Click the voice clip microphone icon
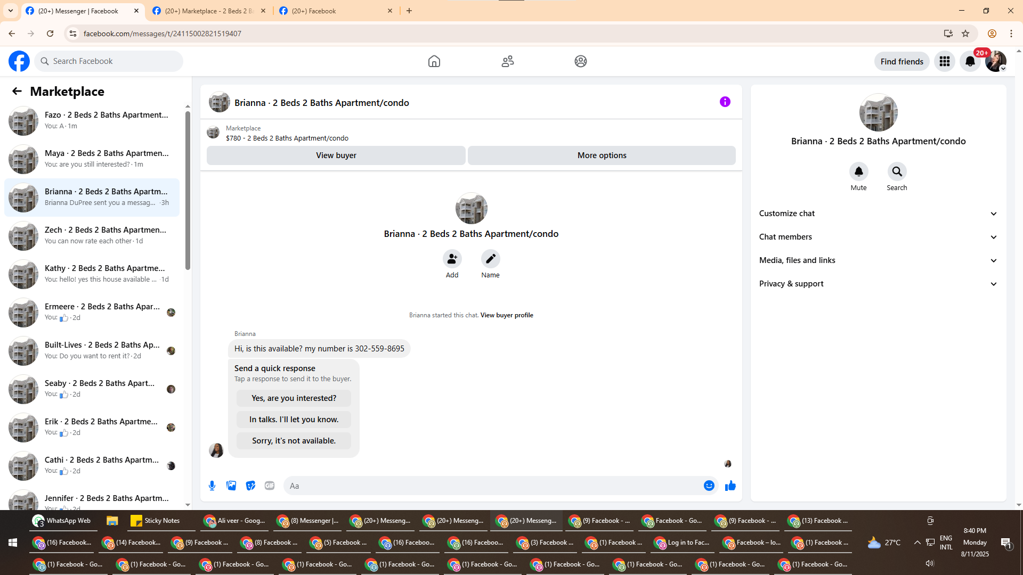The image size is (1023, 575). 212,486
